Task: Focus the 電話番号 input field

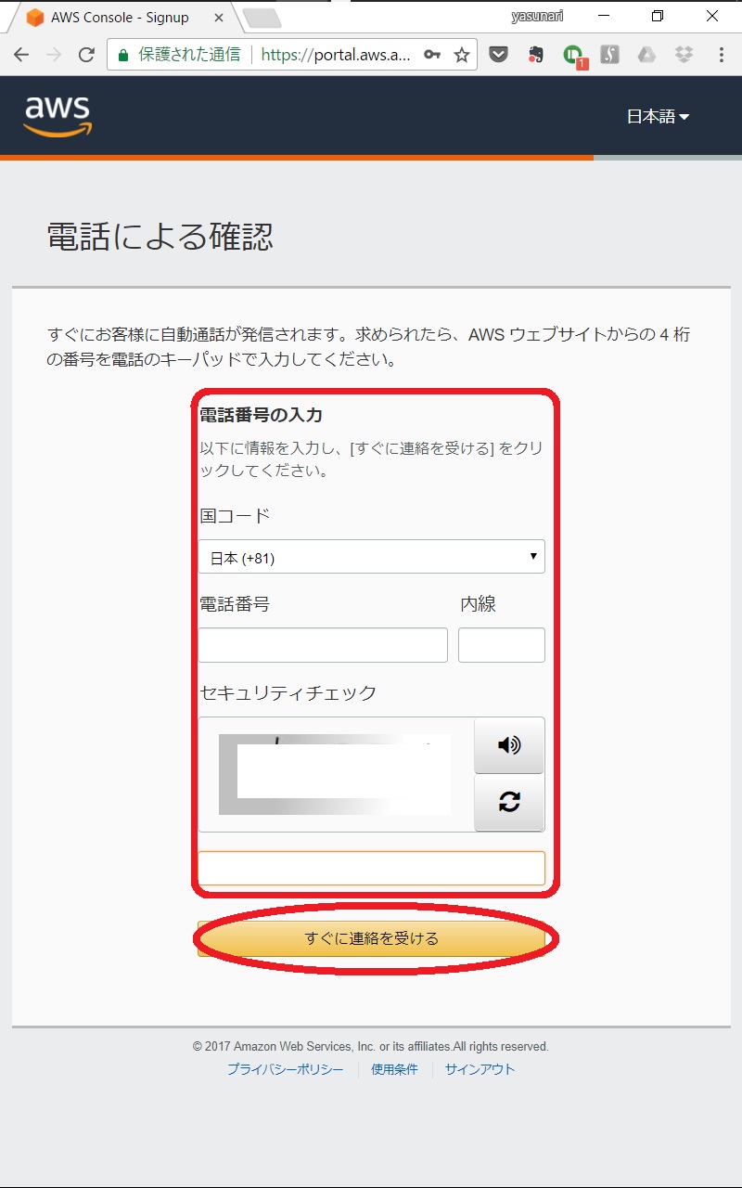Action: click(323, 645)
